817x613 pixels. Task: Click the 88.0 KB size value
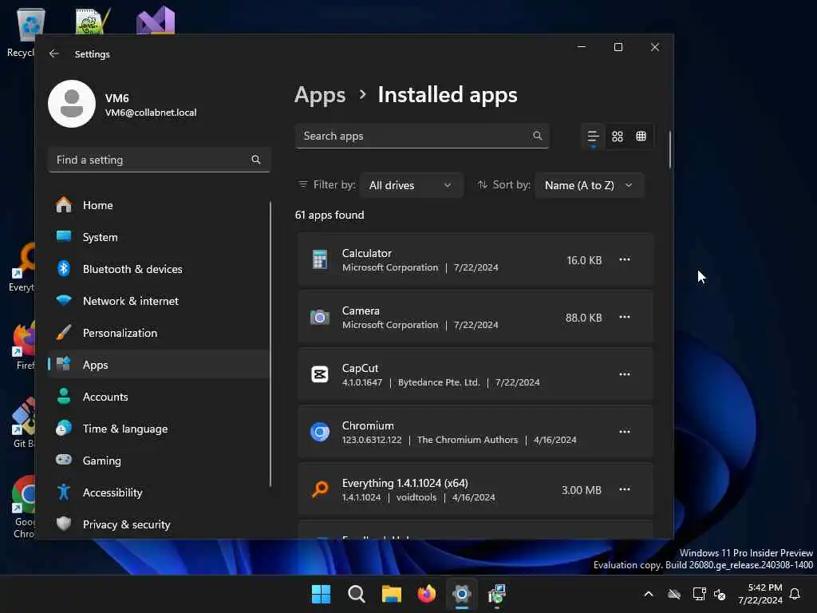point(583,318)
